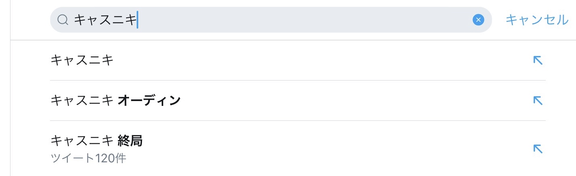Click the bold 終局 word in suggestions
This screenshot has height=176, width=576.
coord(130,141)
